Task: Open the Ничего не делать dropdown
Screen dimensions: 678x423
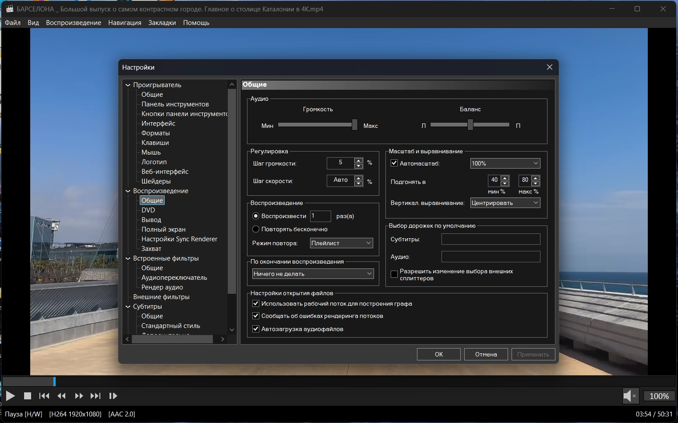Action: [x=313, y=274]
